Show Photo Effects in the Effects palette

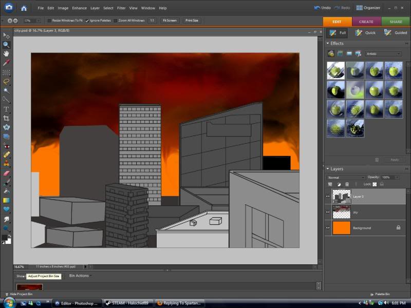pos(349,54)
